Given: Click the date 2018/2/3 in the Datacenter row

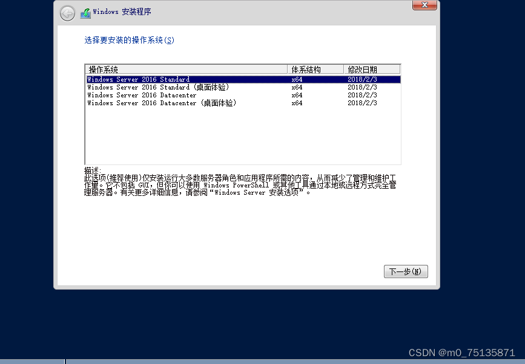Looking at the screenshot, I should pyautogui.click(x=362, y=95).
